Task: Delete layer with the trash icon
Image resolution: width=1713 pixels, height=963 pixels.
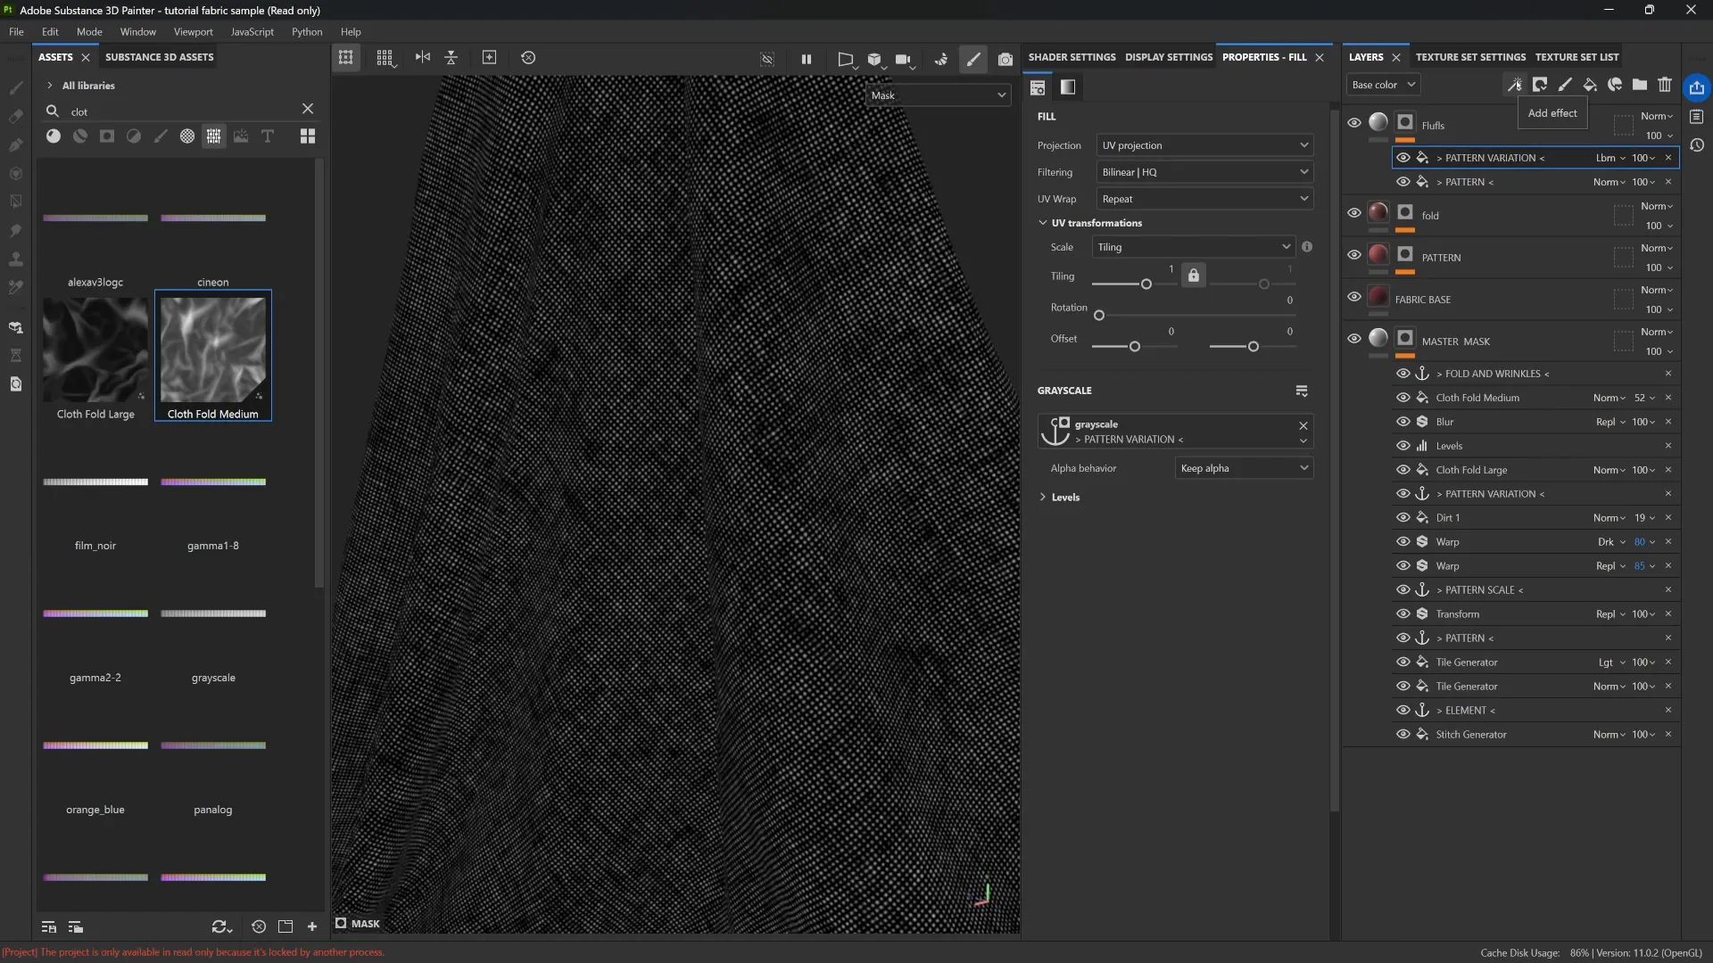Action: [x=1665, y=85]
